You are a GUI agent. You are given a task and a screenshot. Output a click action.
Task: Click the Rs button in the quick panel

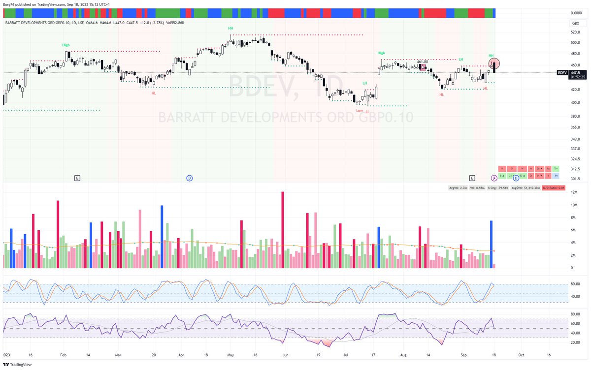click(x=548, y=169)
